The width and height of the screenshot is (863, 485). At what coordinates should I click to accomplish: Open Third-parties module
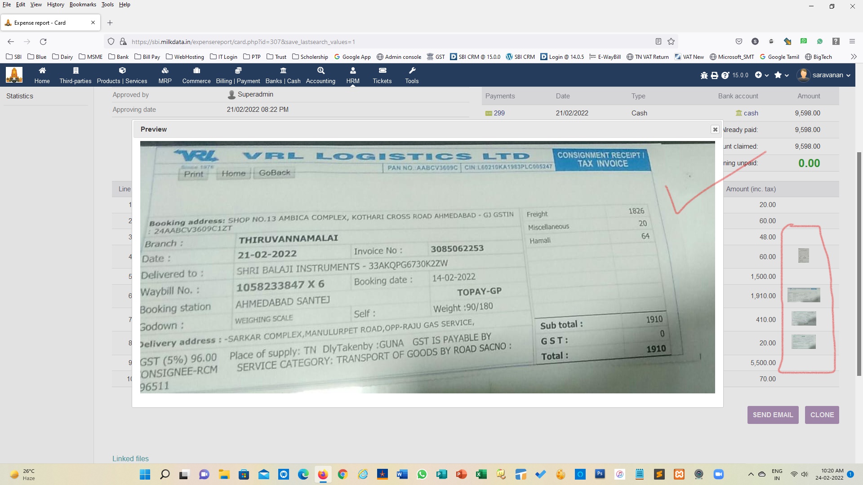pyautogui.click(x=76, y=75)
